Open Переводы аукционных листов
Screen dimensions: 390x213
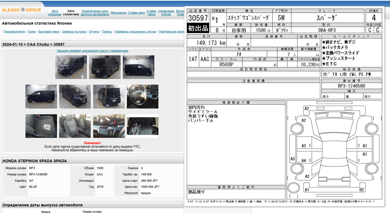[135, 32]
